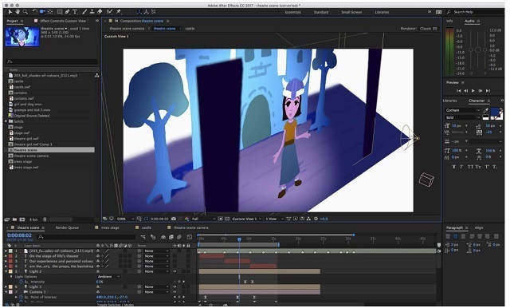Open the 100% magnification dropdown
510x308 pixels.
point(126,219)
